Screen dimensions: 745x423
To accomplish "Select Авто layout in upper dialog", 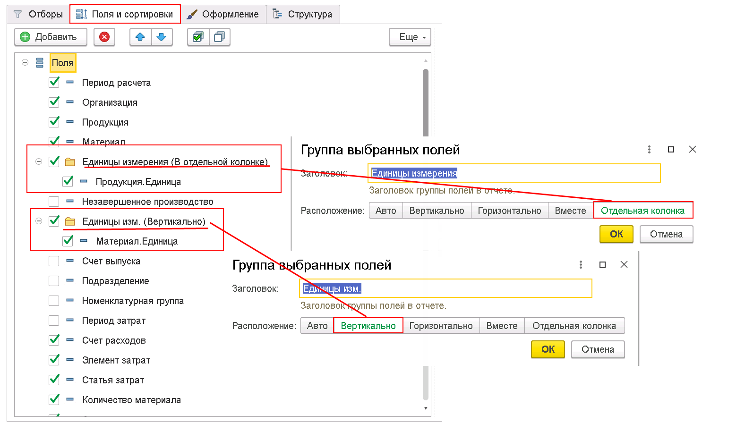I will coord(385,211).
